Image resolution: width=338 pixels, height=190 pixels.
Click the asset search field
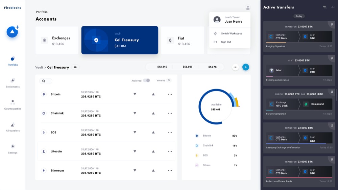[46, 81]
